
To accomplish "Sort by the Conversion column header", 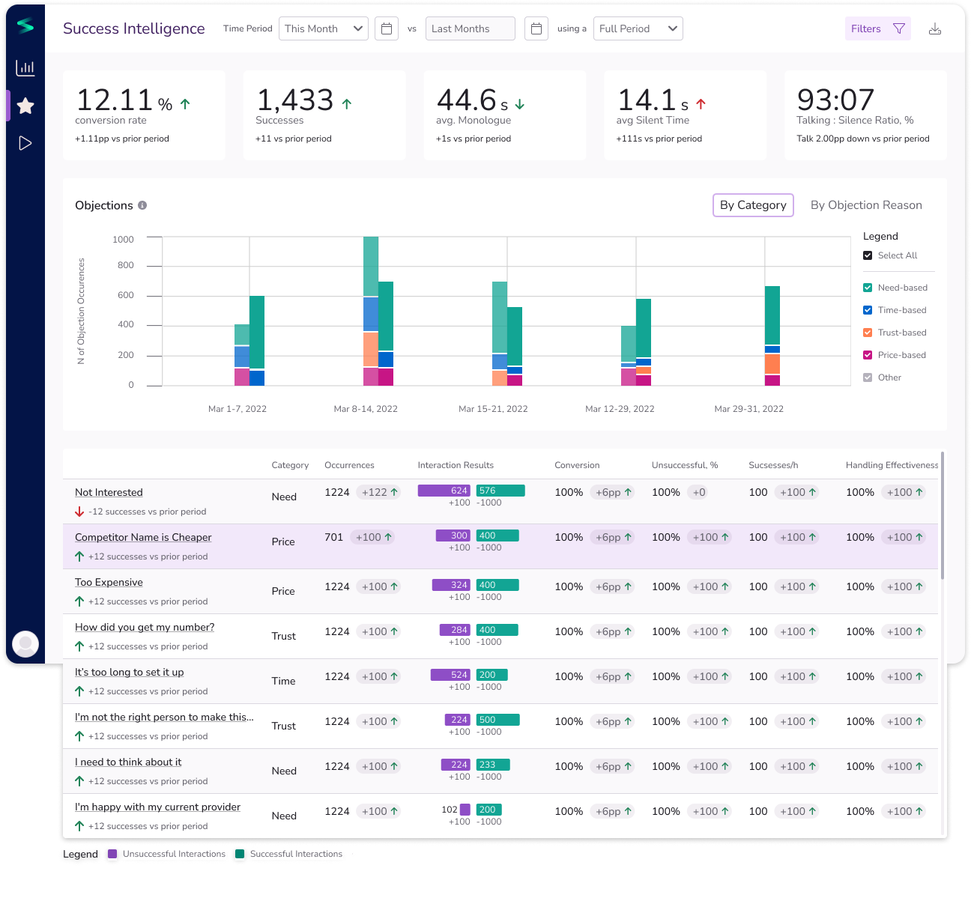I will point(577,465).
